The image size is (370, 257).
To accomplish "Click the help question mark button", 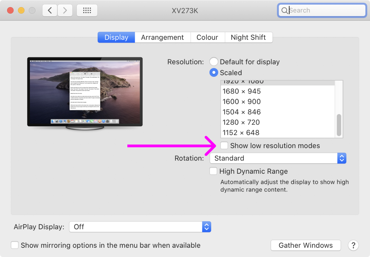I will pyautogui.click(x=353, y=245).
